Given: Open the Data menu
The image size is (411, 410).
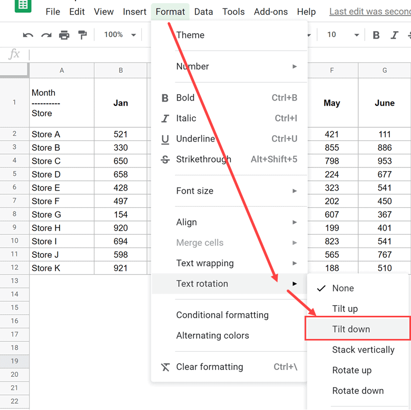Looking at the screenshot, I should click(203, 12).
